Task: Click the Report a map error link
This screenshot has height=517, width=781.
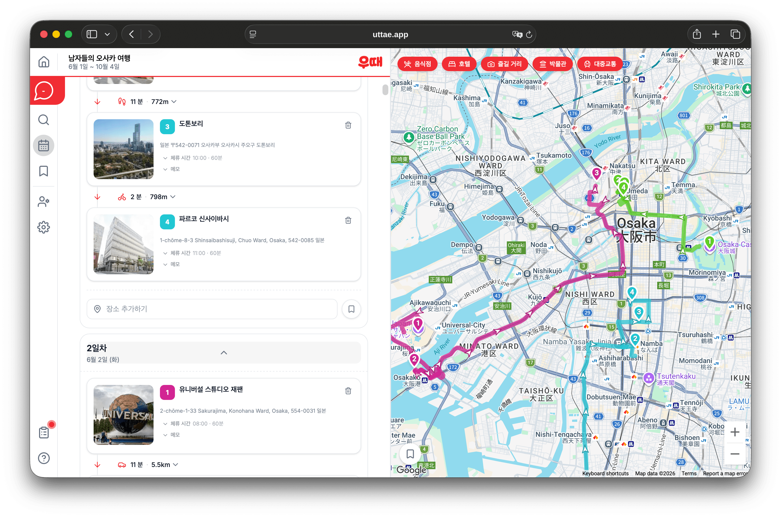Action: (x=725, y=473)
